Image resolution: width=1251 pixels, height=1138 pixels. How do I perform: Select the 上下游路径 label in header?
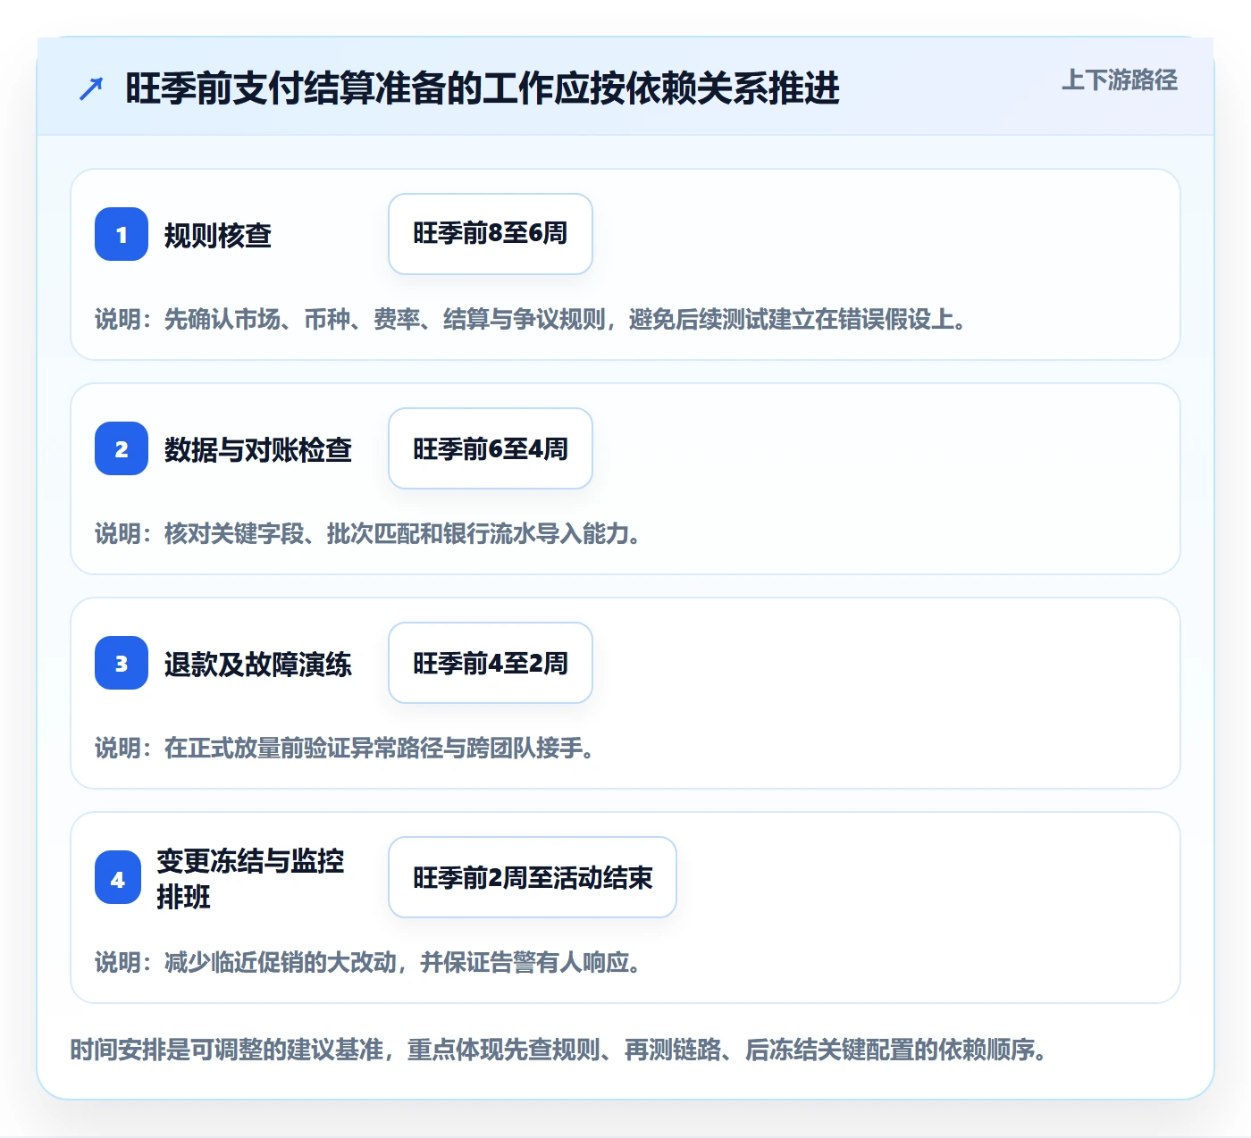1119,80
